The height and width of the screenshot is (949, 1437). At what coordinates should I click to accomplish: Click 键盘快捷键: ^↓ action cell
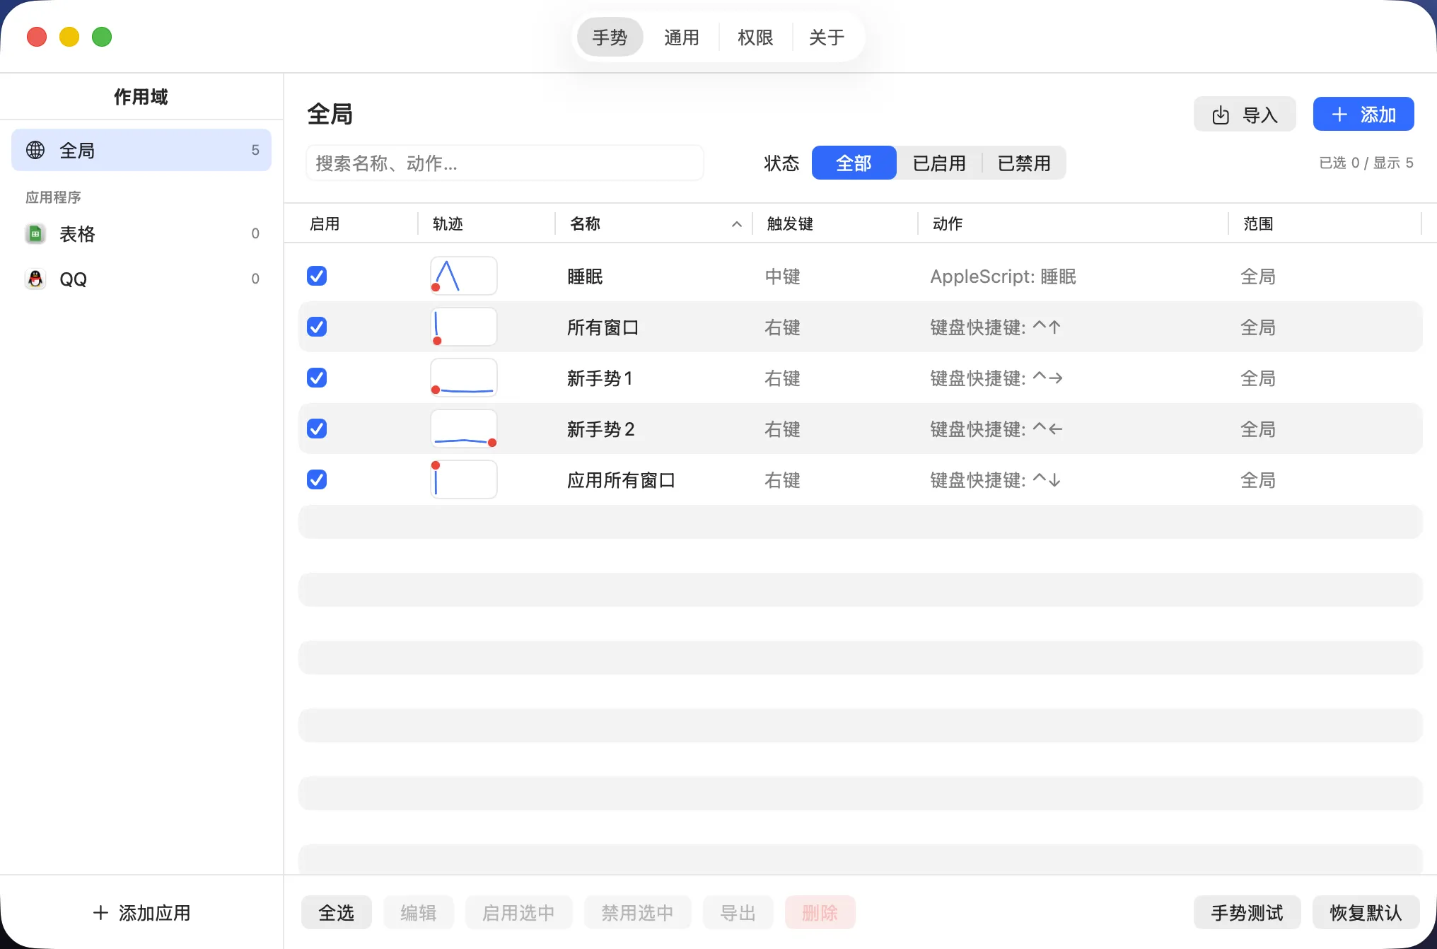pyautogui.click(x=996, y=480)
